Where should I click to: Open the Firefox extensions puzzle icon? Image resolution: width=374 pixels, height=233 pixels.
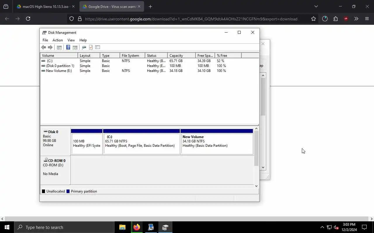pos(335,19)
